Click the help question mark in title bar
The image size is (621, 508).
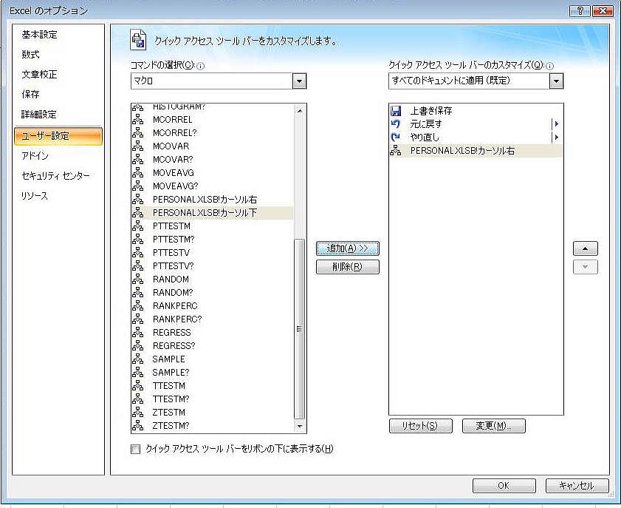[x=580, y=10]
